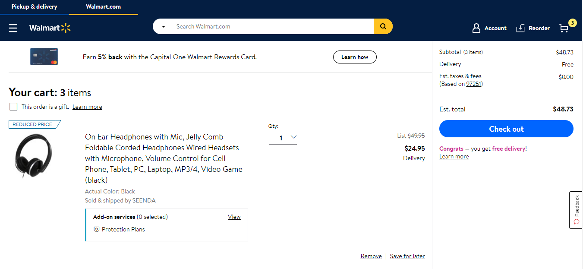
Task: Click the Sold & shipped by SEENDA text
Action: coord(120,200)
